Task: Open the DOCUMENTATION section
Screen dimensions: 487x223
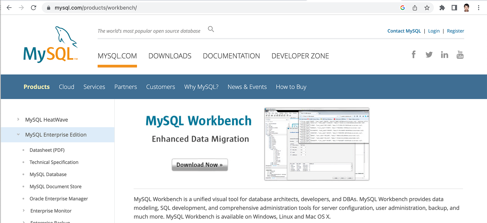Action: point(231,56)
